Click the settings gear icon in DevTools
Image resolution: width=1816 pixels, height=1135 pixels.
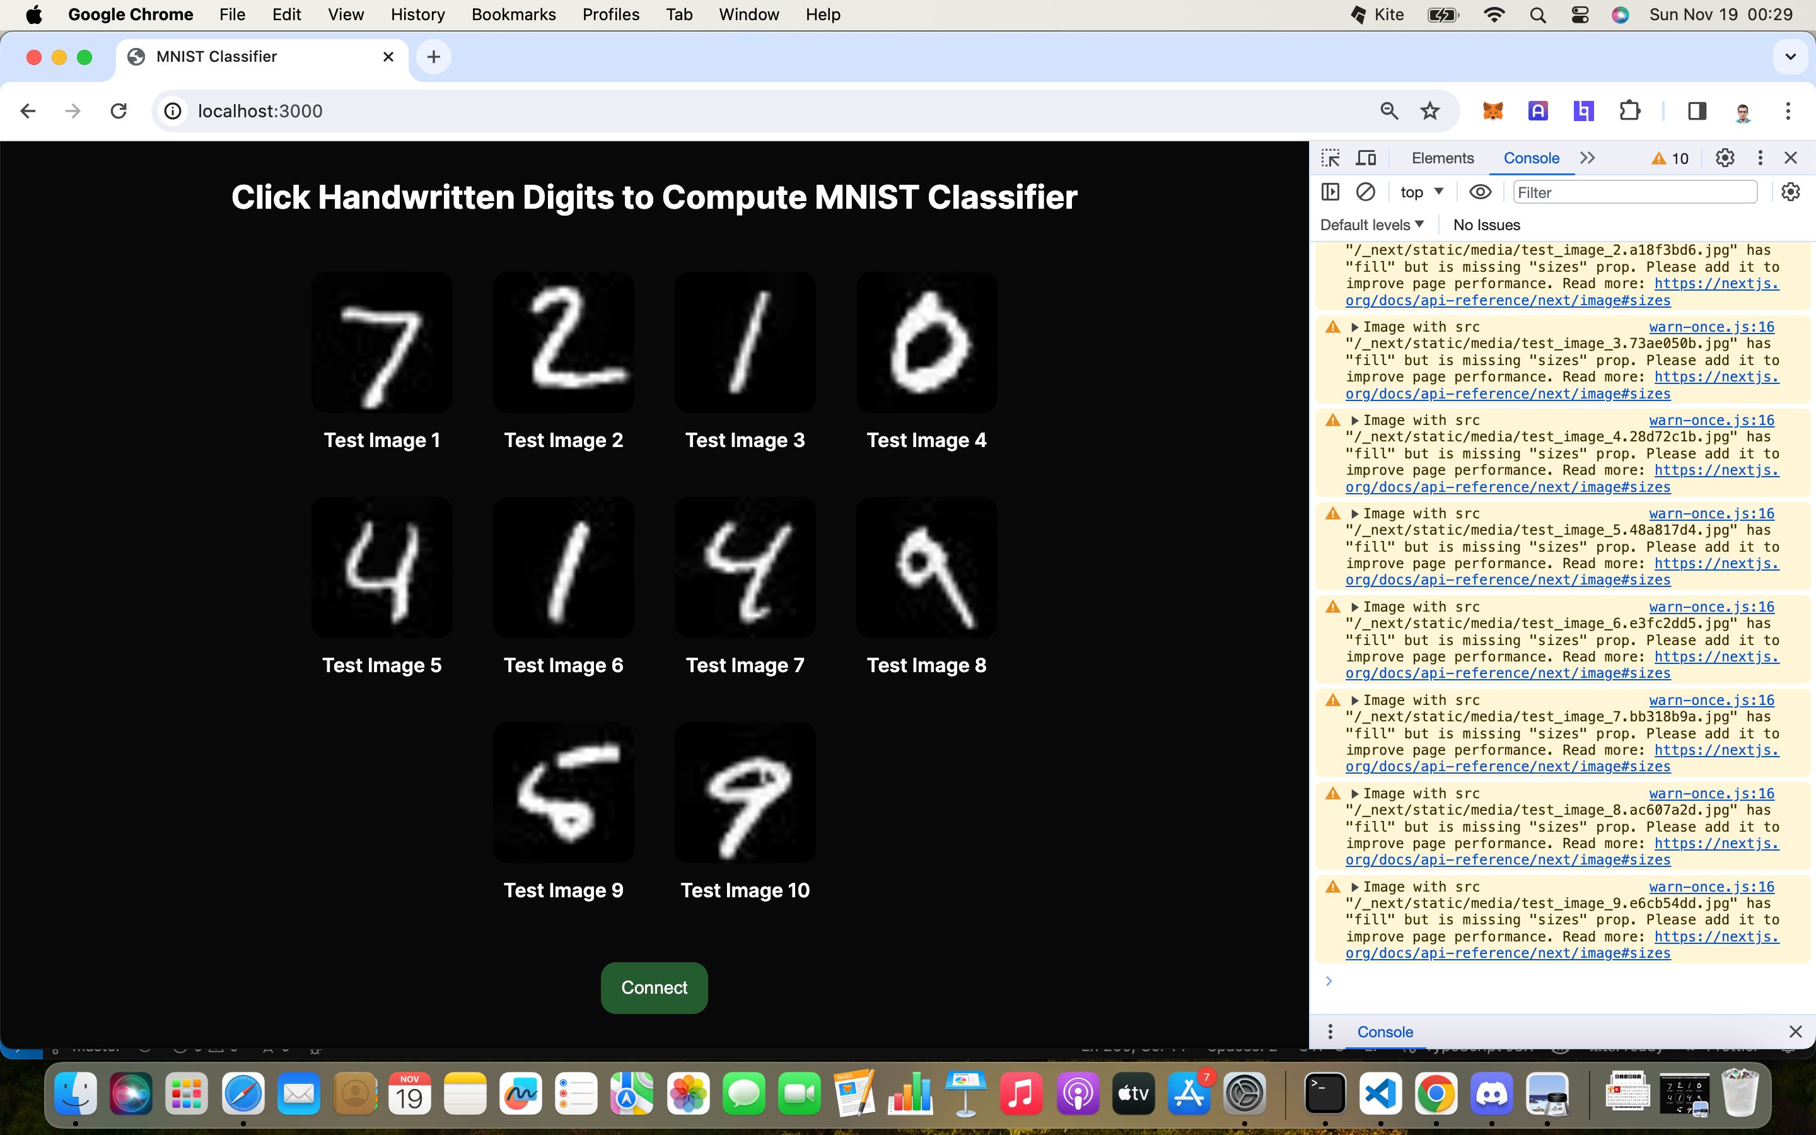tap(1723, 157)
